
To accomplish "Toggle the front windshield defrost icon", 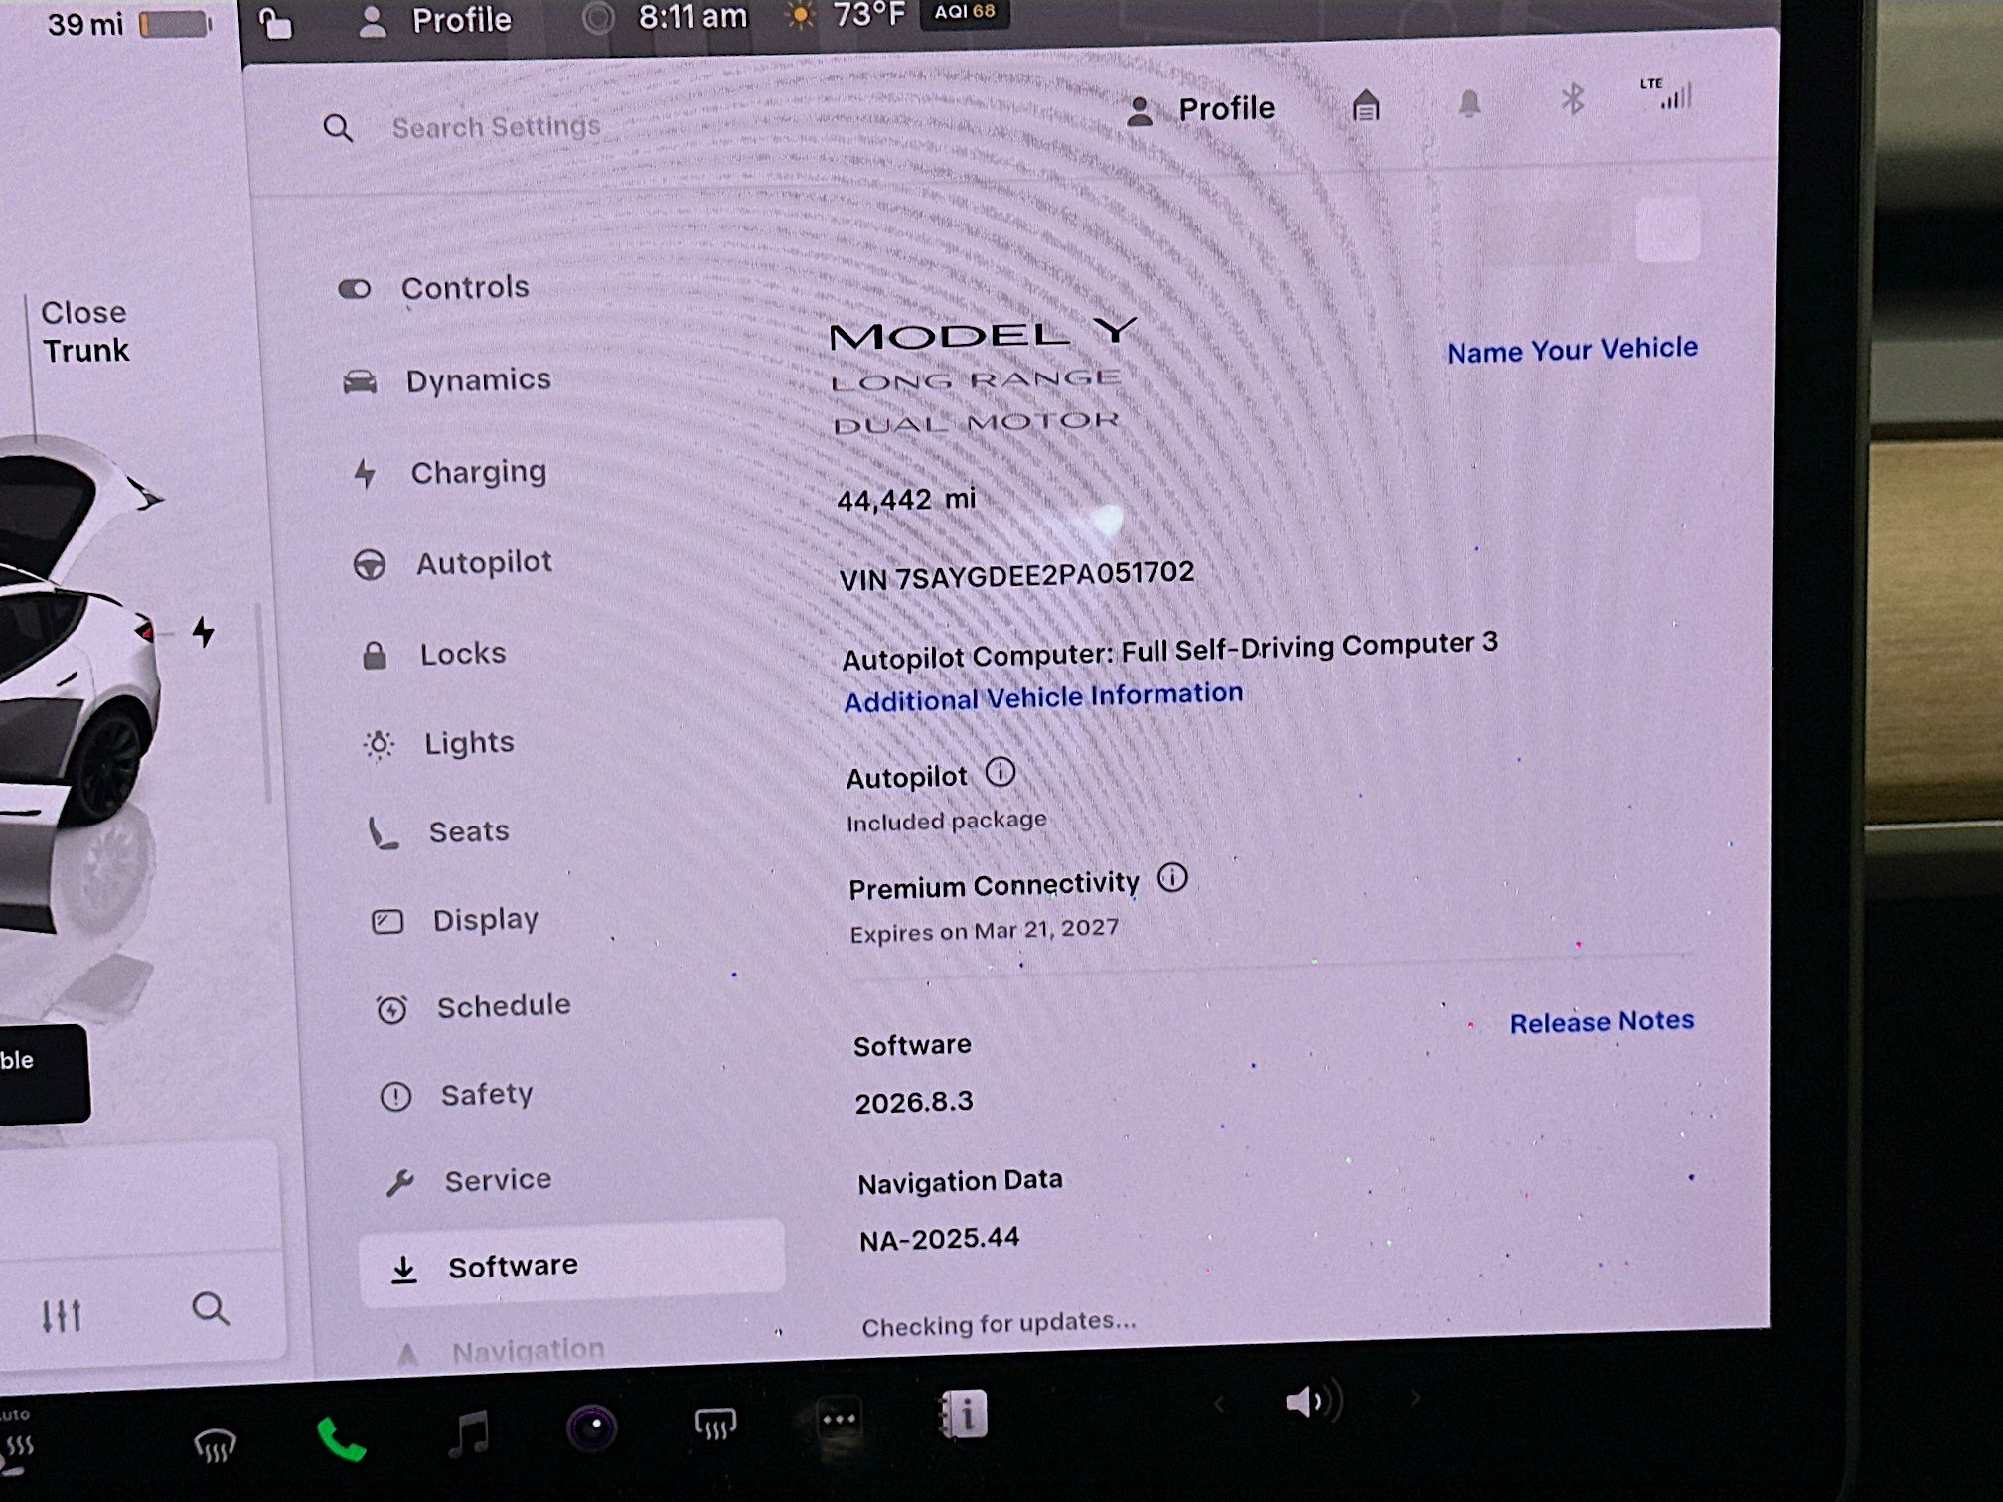I will tap(215, 1444).
